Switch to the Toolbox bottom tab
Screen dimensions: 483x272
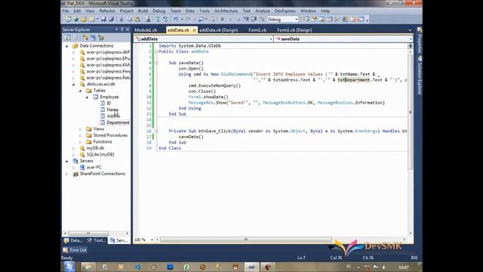(x=96, y=240)
